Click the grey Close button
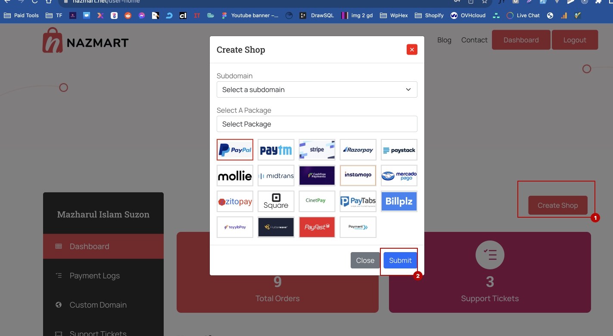Viewport: 613px width, 336px height. click(x=365, y=260)
